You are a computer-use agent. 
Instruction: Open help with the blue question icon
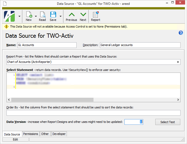[181, 33]
